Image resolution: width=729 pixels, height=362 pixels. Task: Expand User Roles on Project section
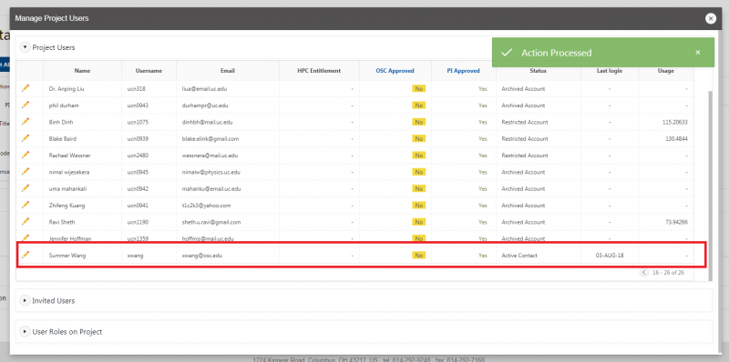(x=26, y=332)
